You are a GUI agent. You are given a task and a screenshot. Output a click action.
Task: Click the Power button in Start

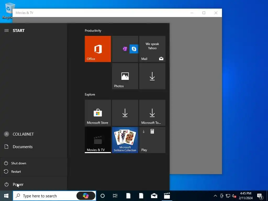pos(33,185)
